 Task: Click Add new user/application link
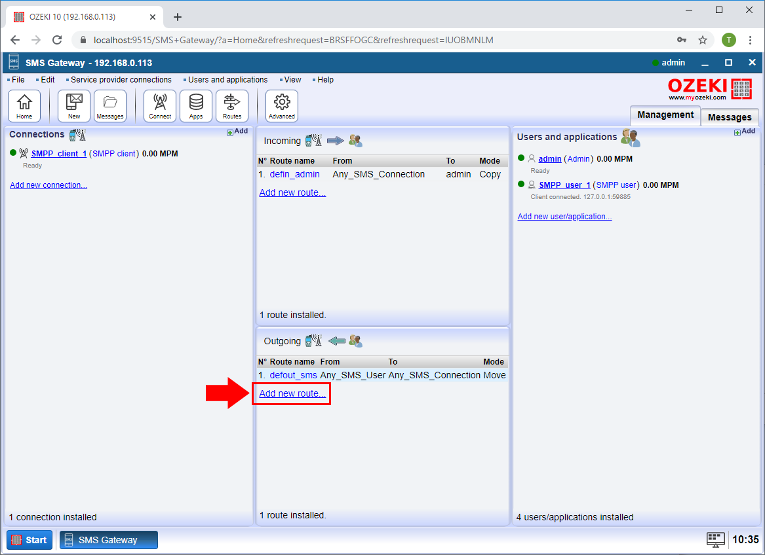[564, 217]
